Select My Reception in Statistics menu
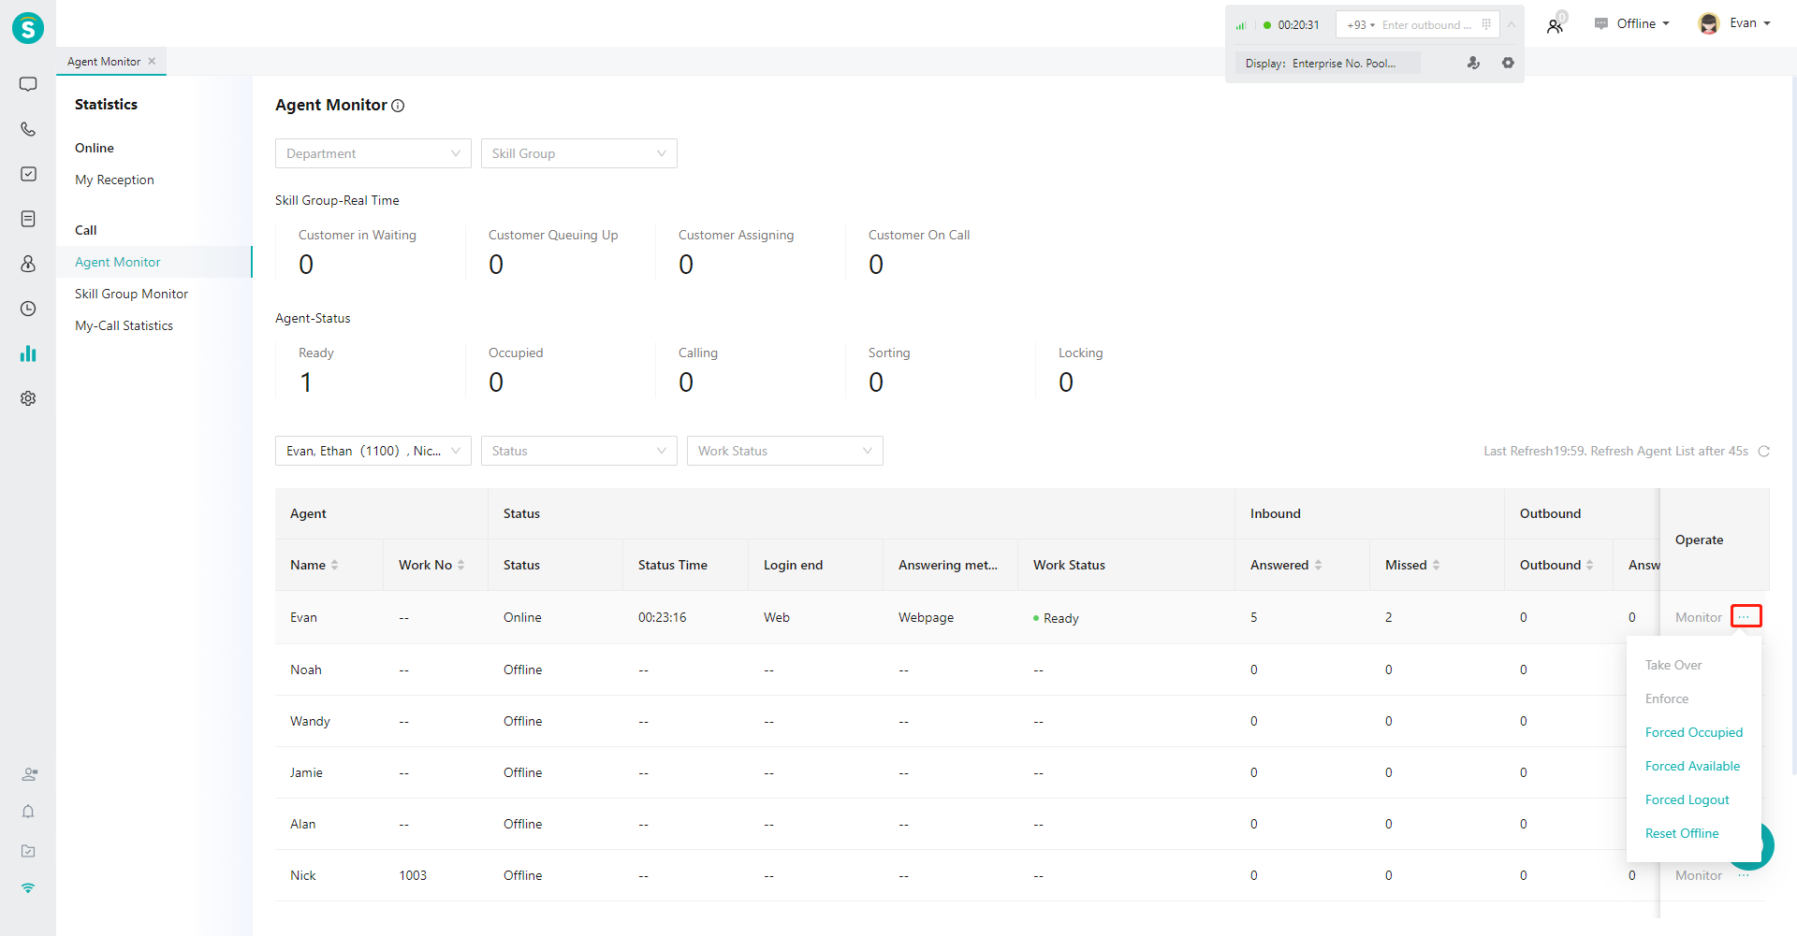Screen dimensions: 1797x936 (x=114, y=180)
